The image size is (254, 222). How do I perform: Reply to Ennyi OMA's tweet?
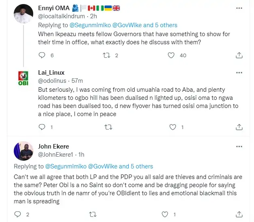[x=42, y=55]
